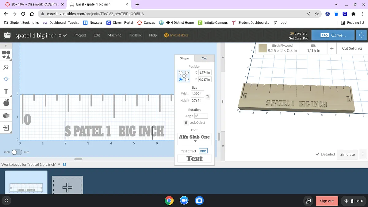Click the Width input field
Image resolution: width=368 pixels, height=207 pixels.
point(197,94)
